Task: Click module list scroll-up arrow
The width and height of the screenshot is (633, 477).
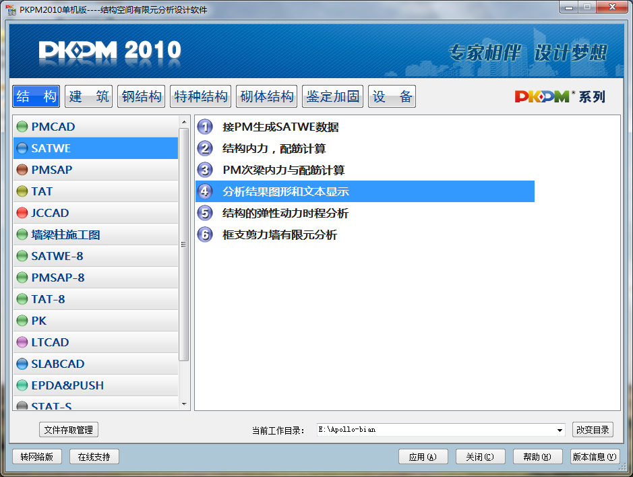Action: click(x=184, y=122)
